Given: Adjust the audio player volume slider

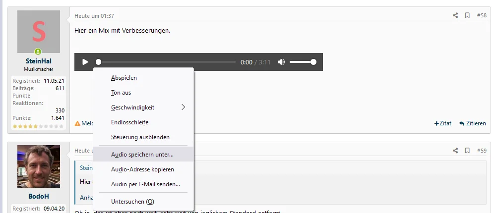Looking at the screenshot, I should (303, 62).
